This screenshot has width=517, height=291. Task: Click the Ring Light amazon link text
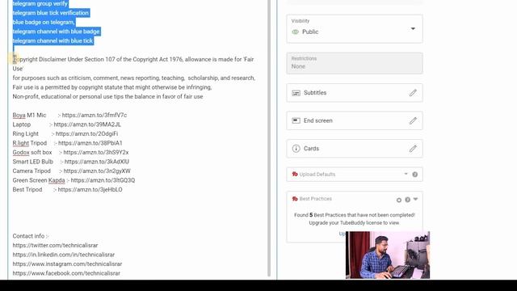point(86,133)
